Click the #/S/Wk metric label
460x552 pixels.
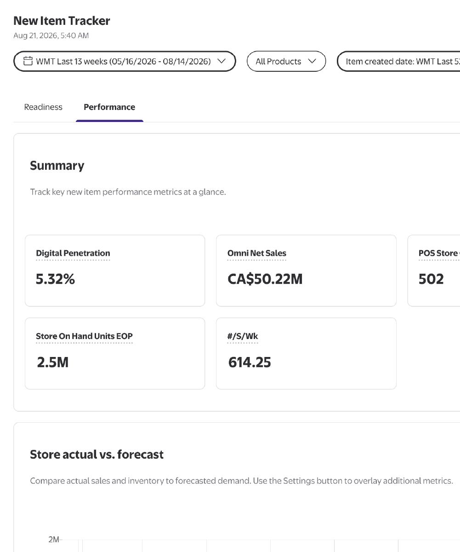pos(243,336)
